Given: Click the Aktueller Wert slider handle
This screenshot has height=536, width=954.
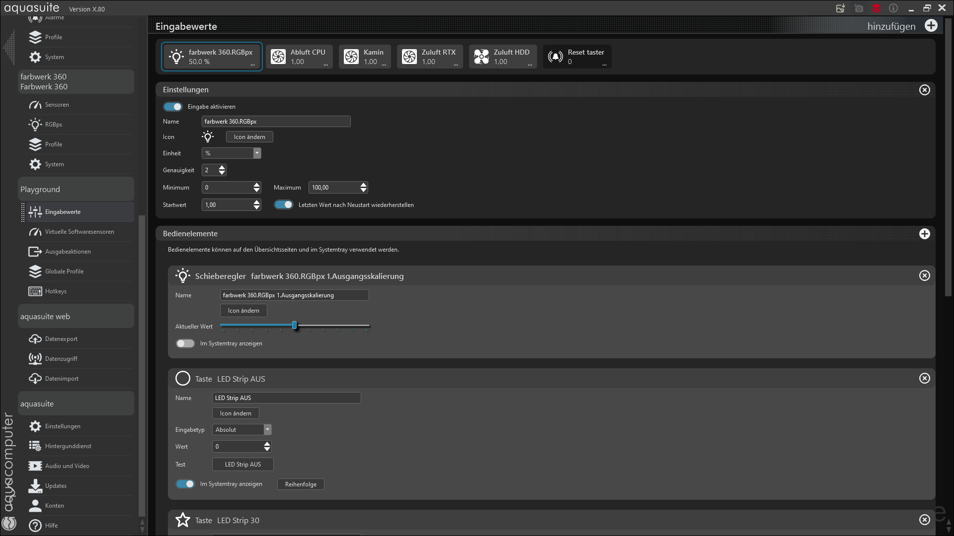Looking at the screenshot, I should pyautogui.click(x=295, y=326).
